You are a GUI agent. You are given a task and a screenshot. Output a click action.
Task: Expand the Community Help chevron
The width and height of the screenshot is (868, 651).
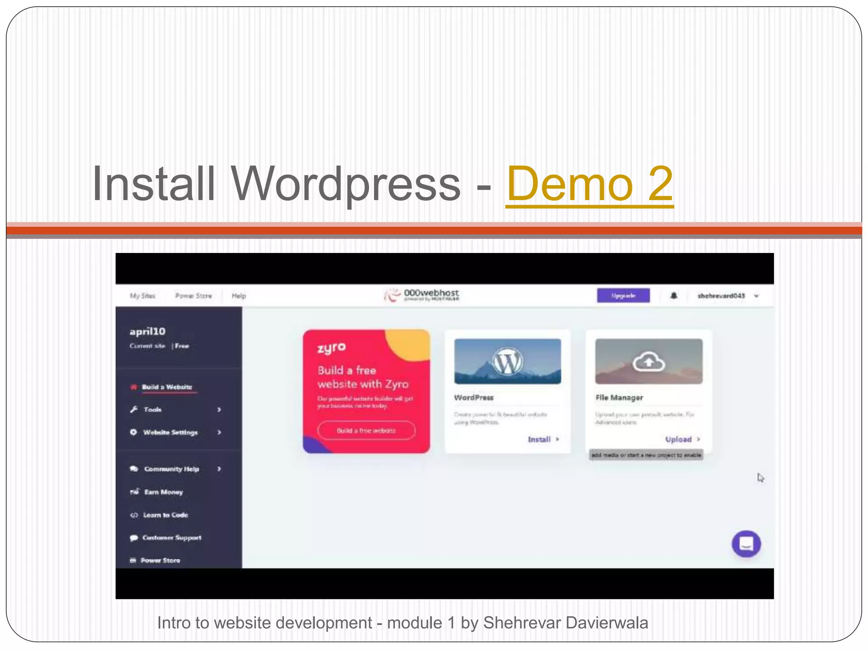(x=219, y=469)
